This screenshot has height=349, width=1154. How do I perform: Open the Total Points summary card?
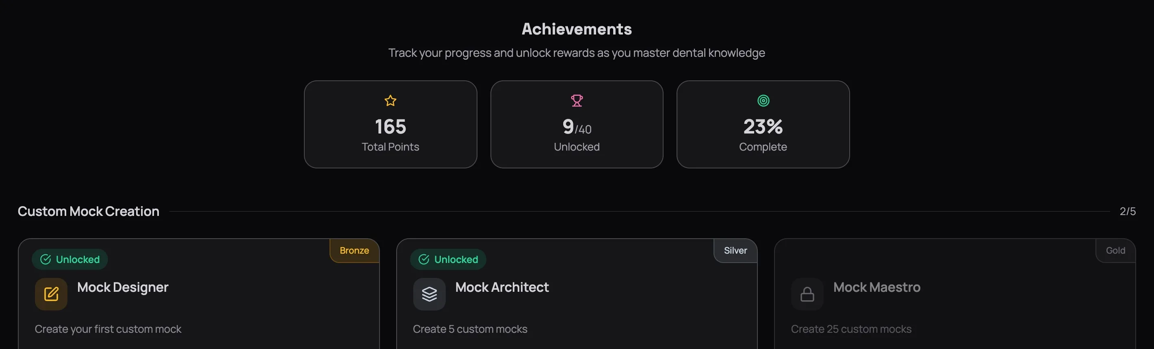coord(390,124)
